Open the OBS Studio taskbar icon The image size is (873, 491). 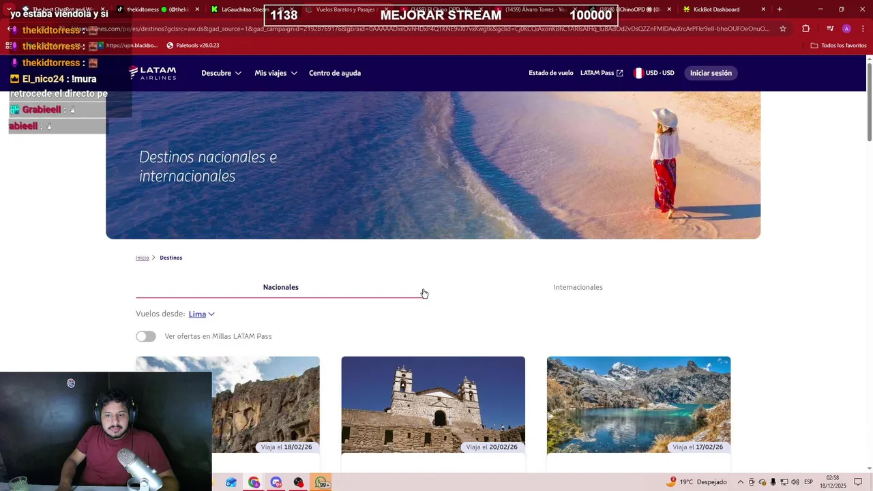(299, 482)
